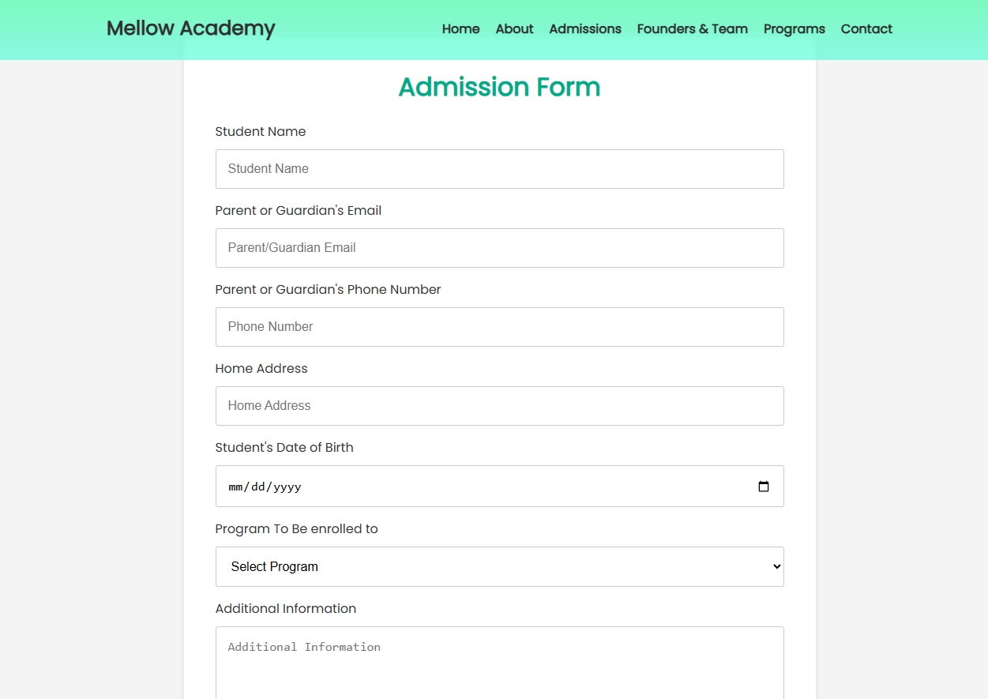Click the Admission Form heading
Screen dimensions: 988x699
499,87
